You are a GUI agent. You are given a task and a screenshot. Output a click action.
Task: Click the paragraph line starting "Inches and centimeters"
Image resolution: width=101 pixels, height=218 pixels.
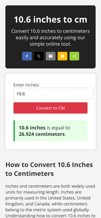50,186
